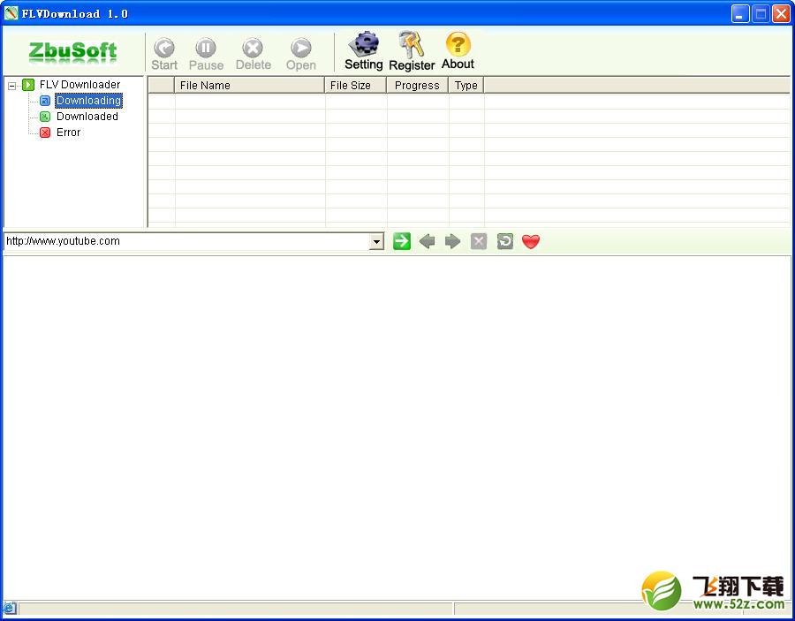Viewport: 795px width, 621px height.
Task: Click the Delete toolbar button
Action: point(253,54)
